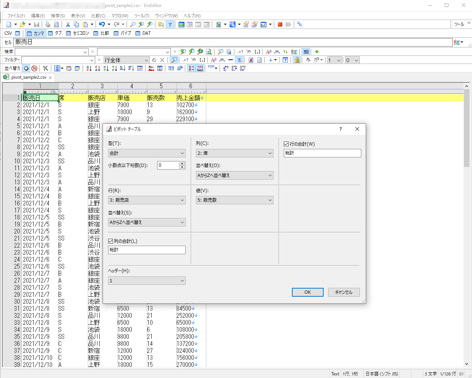Switch to the pivot_sample2.csv document tab
This screenshot has width=472, height=378.
click(x=28, y=78)
